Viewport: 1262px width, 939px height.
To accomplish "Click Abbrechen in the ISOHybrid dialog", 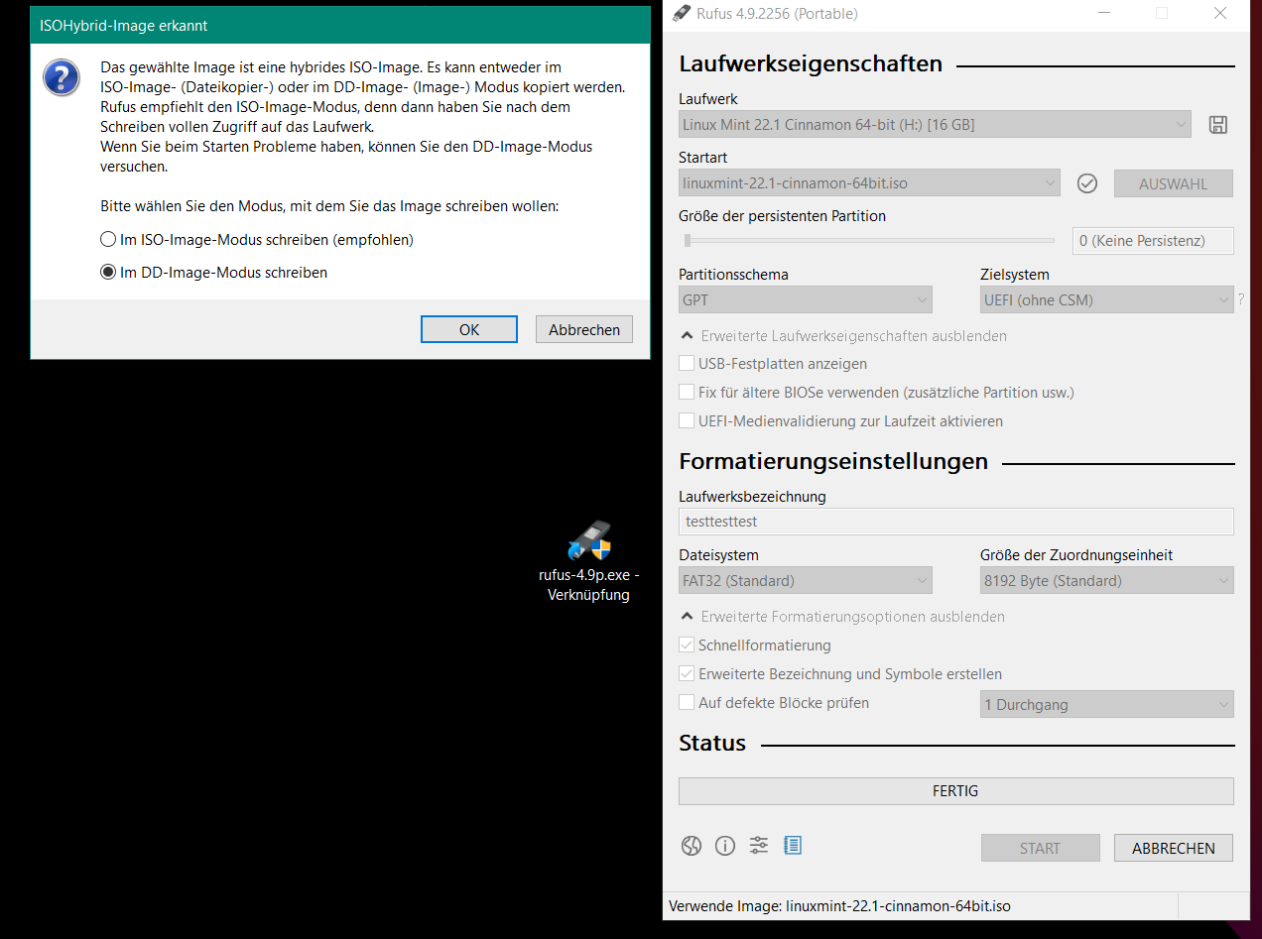I will point(584,329).
